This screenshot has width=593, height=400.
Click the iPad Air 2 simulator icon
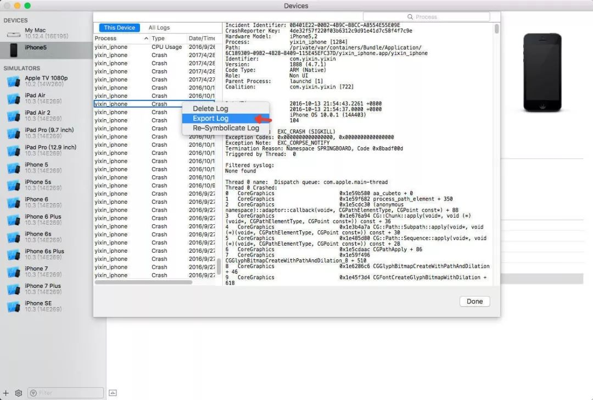pos(14,116)
